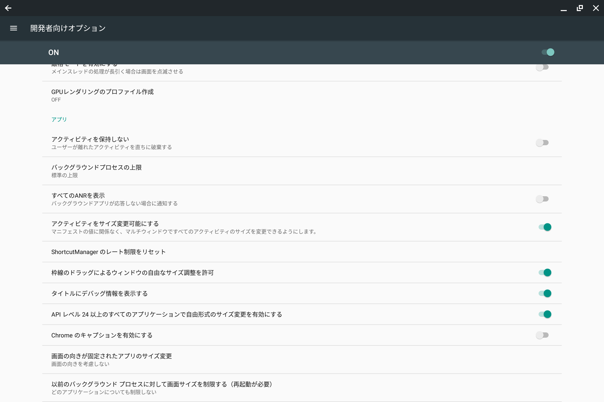Disable アクティビティをサイズ変更可能にする
Screen dimensions: 604x402
pos(545,227)
